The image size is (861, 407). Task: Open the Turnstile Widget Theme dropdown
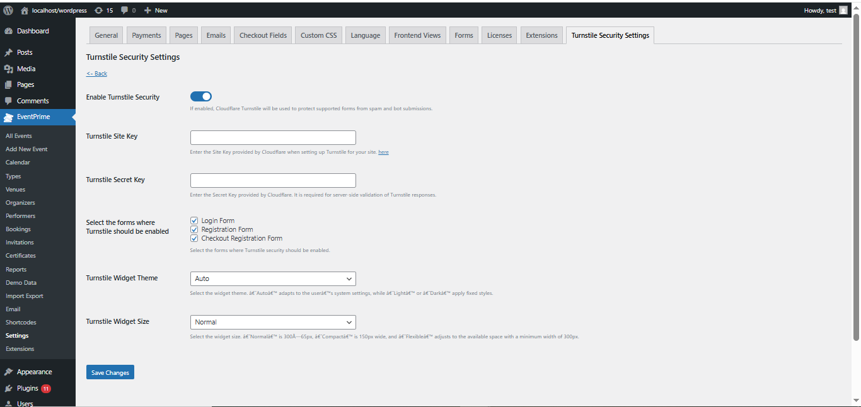click(273, 278)
